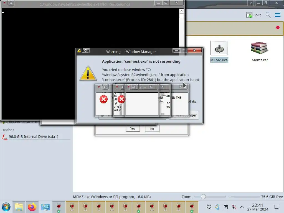Open the Windows-style start menu launcher
The image size is (284, 213).
tap(6, 207)
